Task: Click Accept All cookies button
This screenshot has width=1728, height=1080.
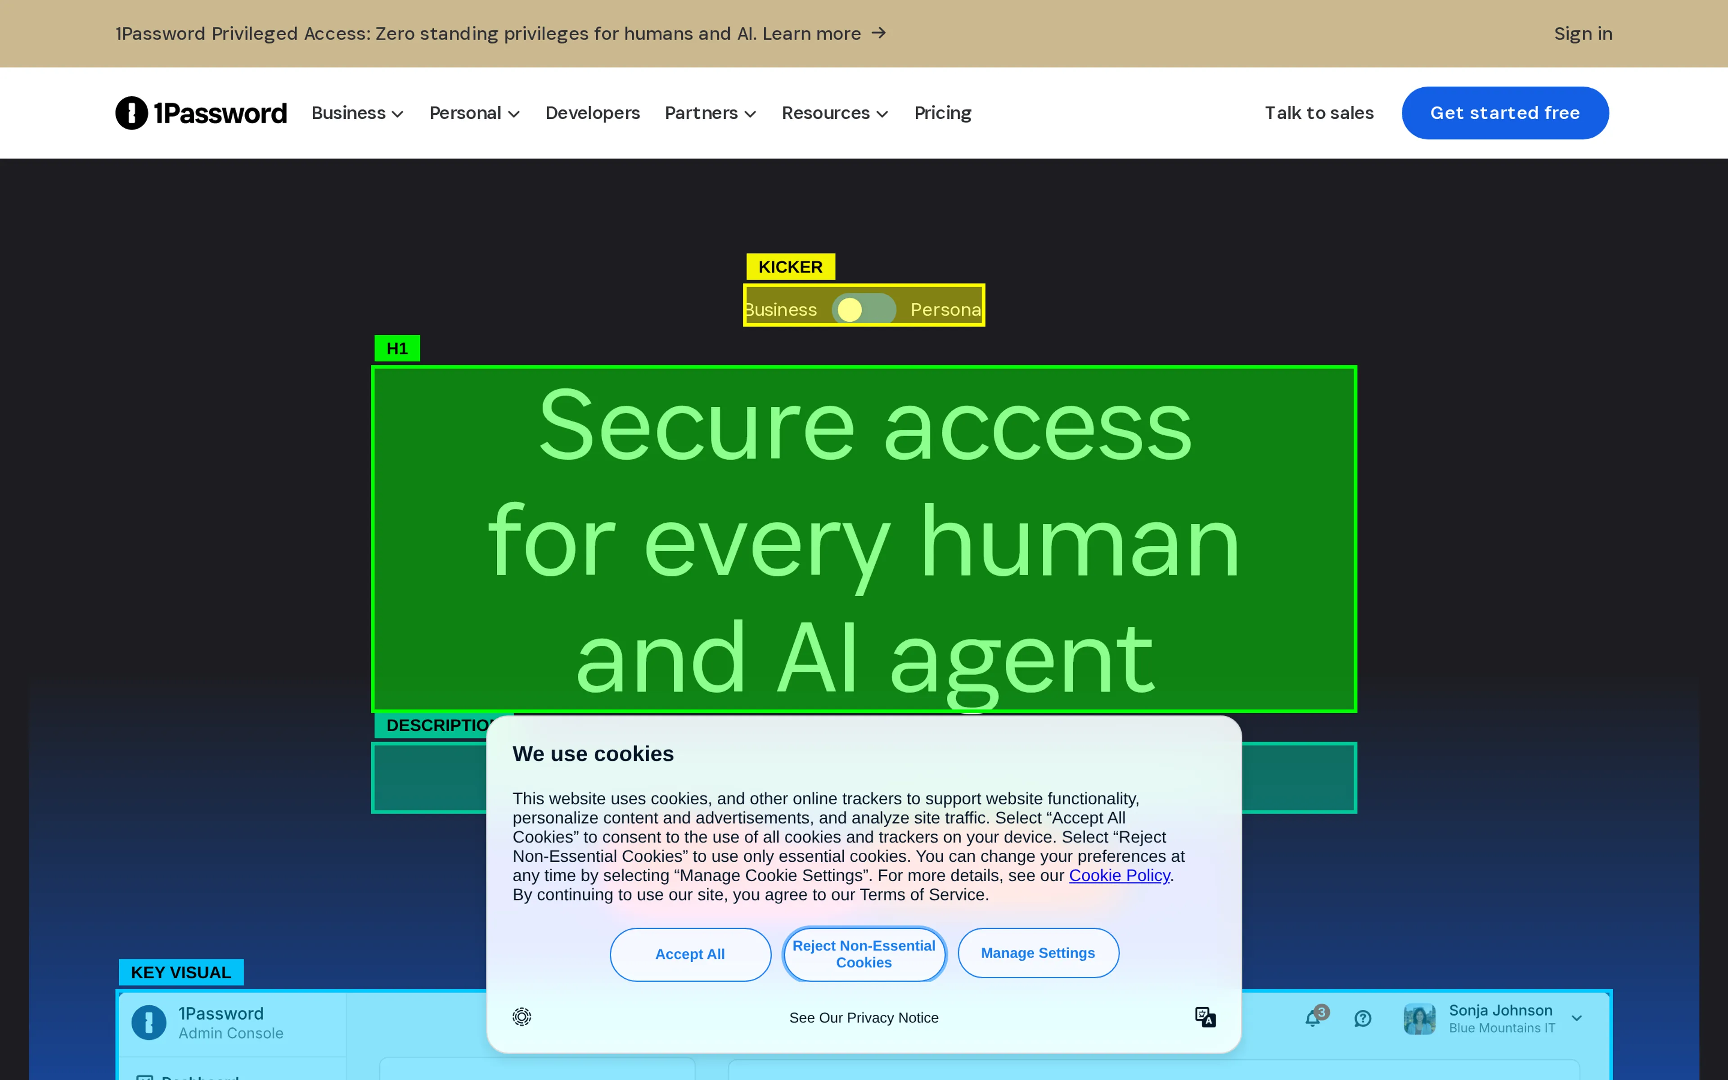Action: (x=690, y=954)
